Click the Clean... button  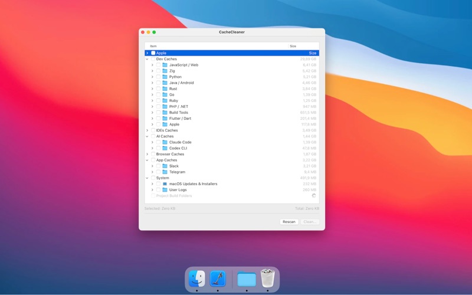pos(310,222)
